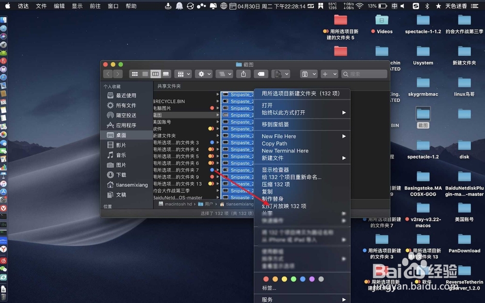Open 最近使用 in the sidebar
The image size is (485, 303).
tap(127, 96)
